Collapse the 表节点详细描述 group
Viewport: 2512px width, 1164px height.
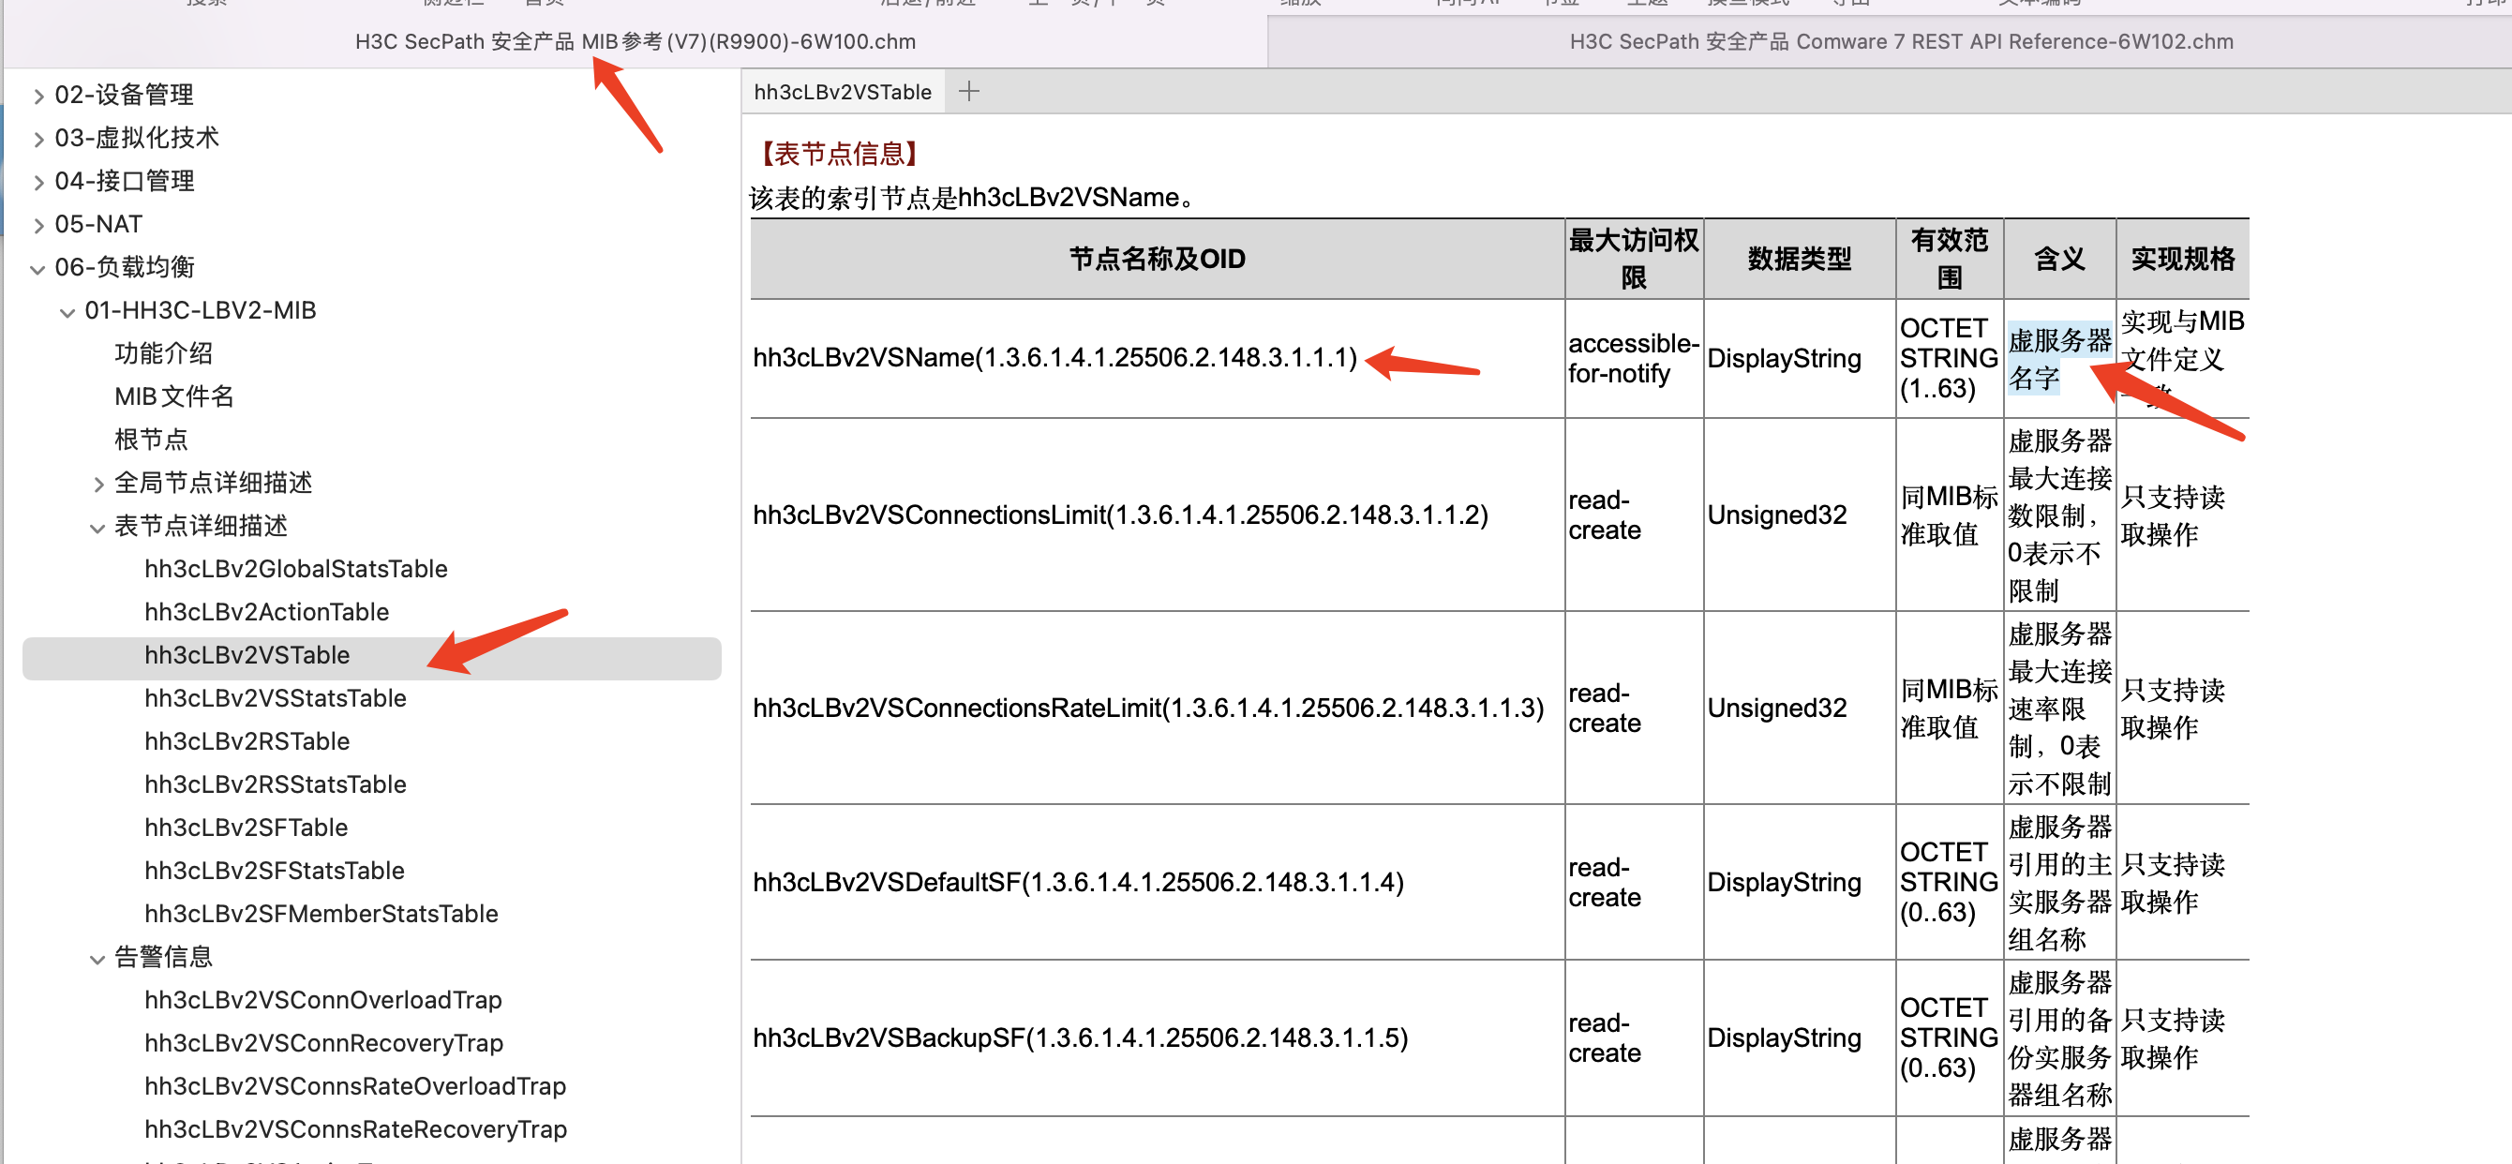click(97, 528)
